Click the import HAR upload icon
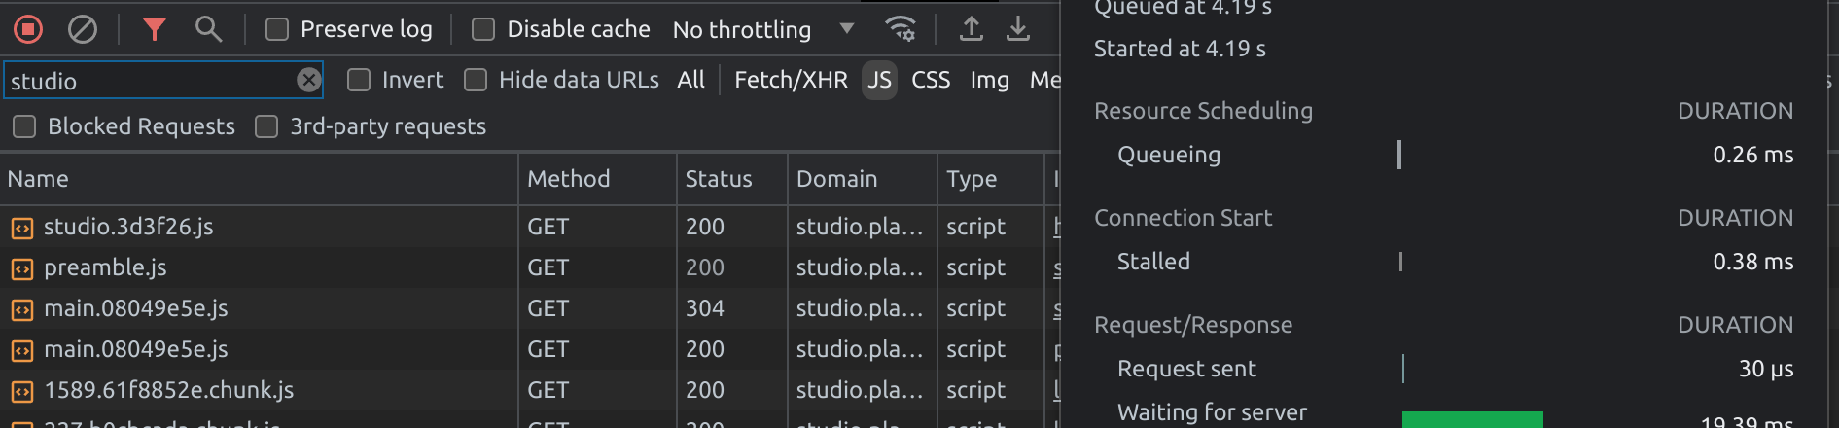1839x428 pixels. pyautogui.click(x=971, y=29)
